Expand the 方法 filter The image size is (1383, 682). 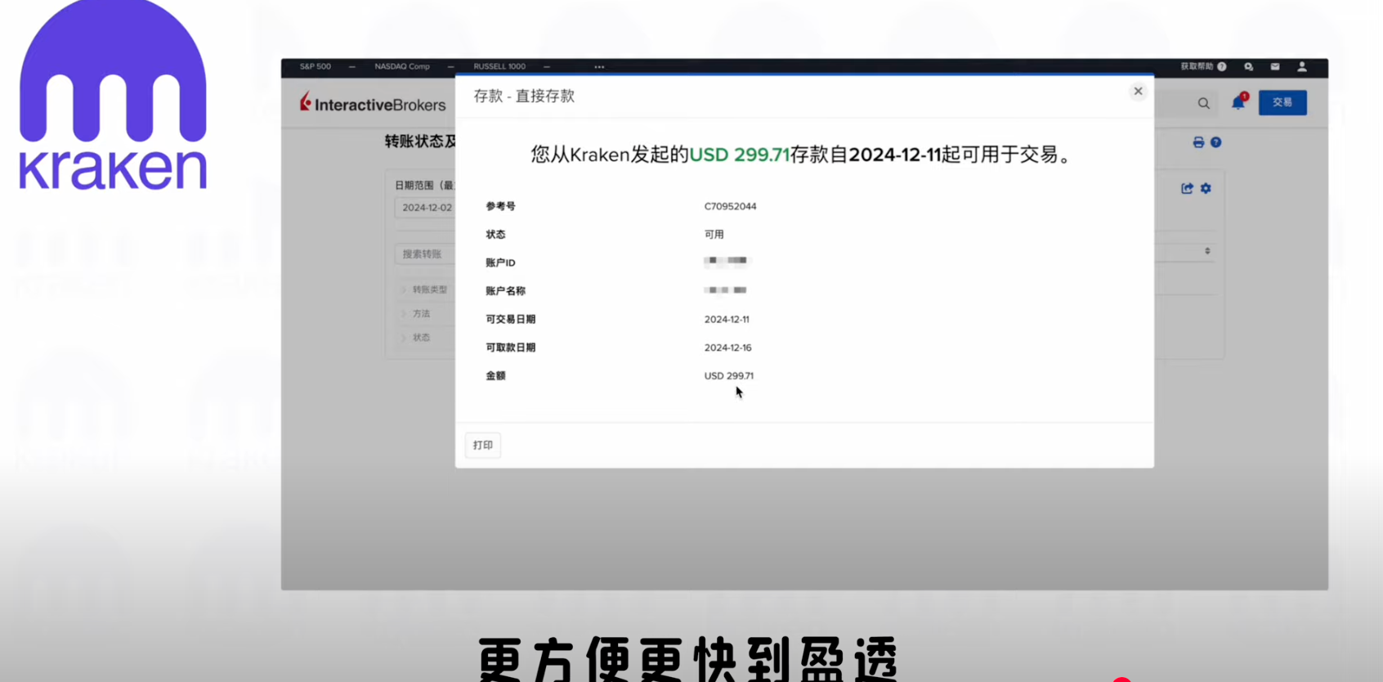coord(417,313)
